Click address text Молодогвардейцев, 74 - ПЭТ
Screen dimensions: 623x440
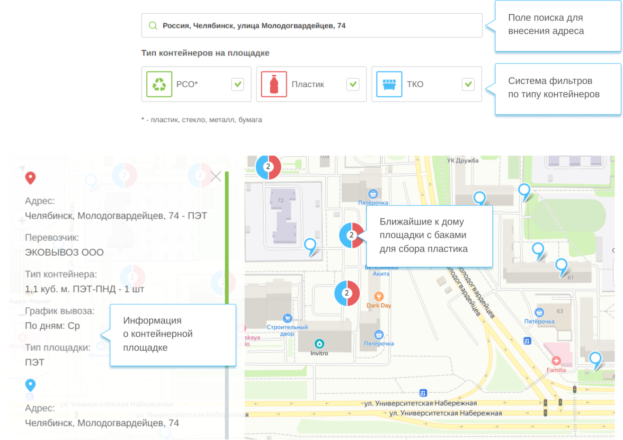coord(116,216)
